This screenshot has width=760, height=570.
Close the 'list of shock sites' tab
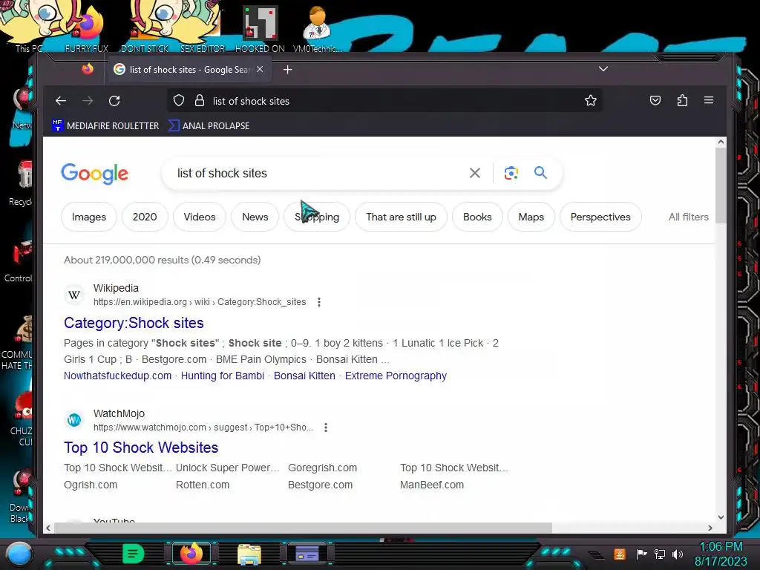coord(260,69)
